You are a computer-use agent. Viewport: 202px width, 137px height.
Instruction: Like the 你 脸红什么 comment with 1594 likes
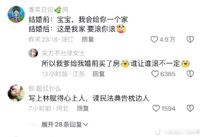[156, 108]
